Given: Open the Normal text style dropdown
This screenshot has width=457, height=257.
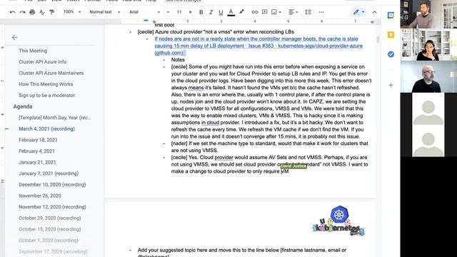Looking at the screenshot, I should 105,12.
